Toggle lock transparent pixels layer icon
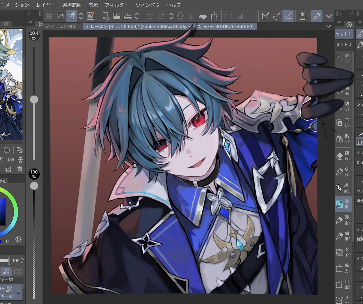This screenshot has width=363, height=304. (x=7, y=271)
